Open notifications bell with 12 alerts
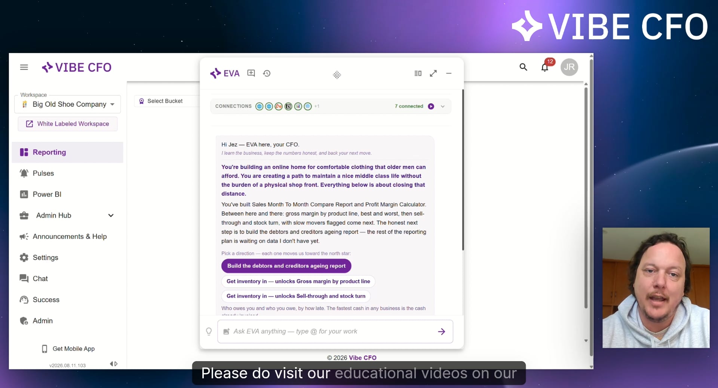Screen dimensions: 718x388 545,67
